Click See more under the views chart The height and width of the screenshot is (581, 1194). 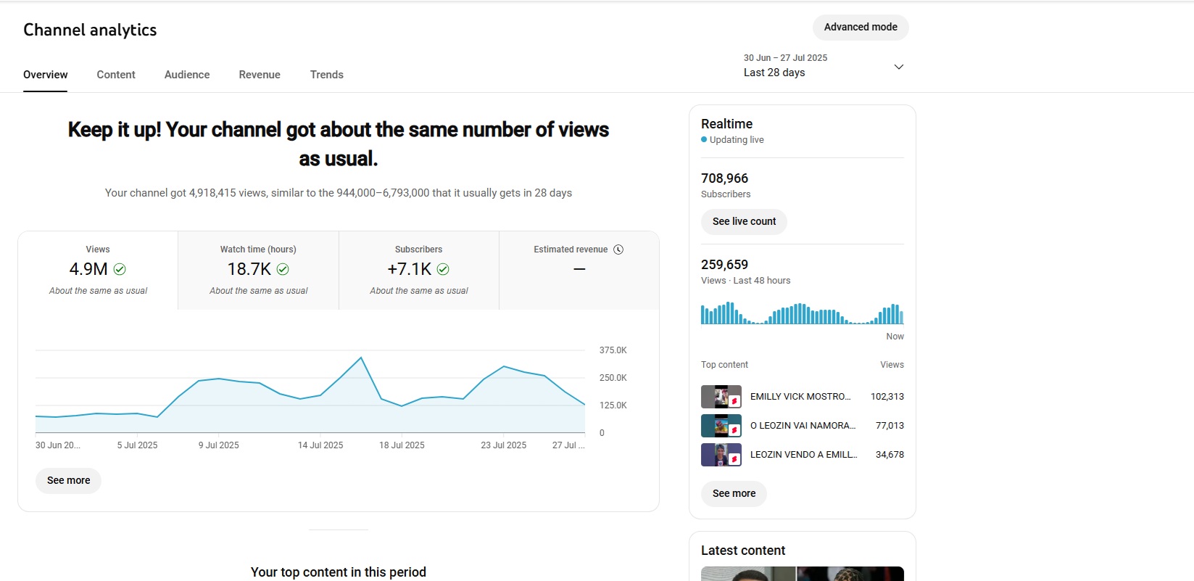pos(69,480)
